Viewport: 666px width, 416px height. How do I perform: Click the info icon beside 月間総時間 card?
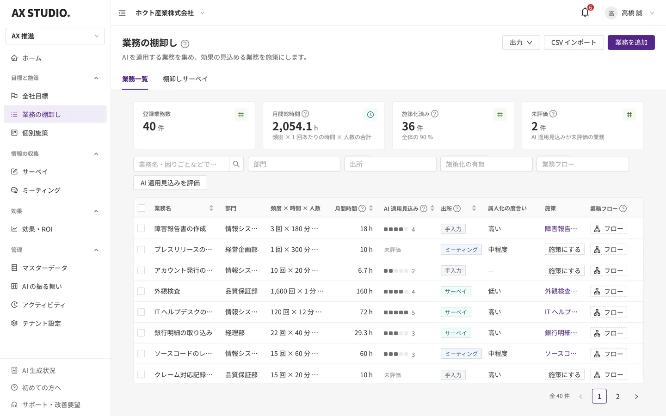tap(305, 114)
